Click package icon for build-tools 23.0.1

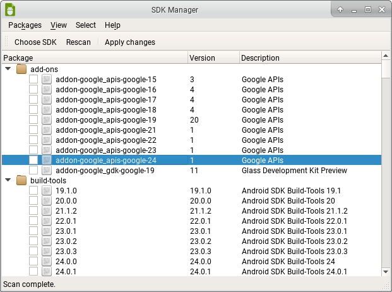click(47, 231)
